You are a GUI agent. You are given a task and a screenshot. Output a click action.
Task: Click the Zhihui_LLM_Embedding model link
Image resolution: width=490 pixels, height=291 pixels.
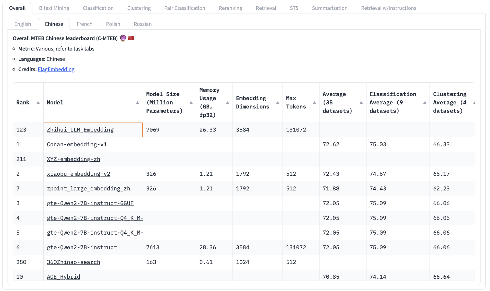coord(80,130)
